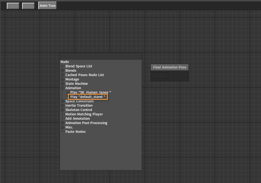Click the Cached Poses Node List label
The width and height of the screenshot is (261, 183).
85,75
